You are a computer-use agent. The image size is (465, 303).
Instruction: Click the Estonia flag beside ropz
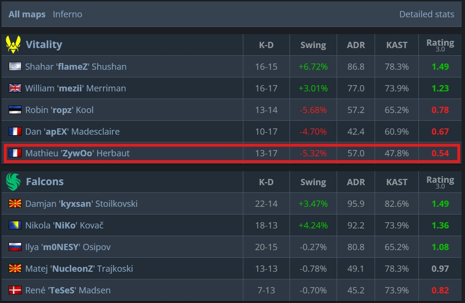point(15,110)
